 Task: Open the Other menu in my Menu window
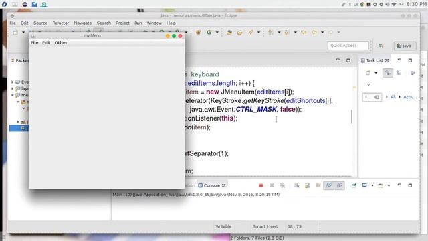point(61,43)
